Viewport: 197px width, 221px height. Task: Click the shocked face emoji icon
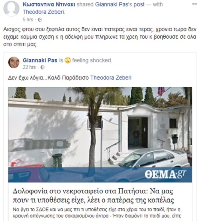click(68, 61)
